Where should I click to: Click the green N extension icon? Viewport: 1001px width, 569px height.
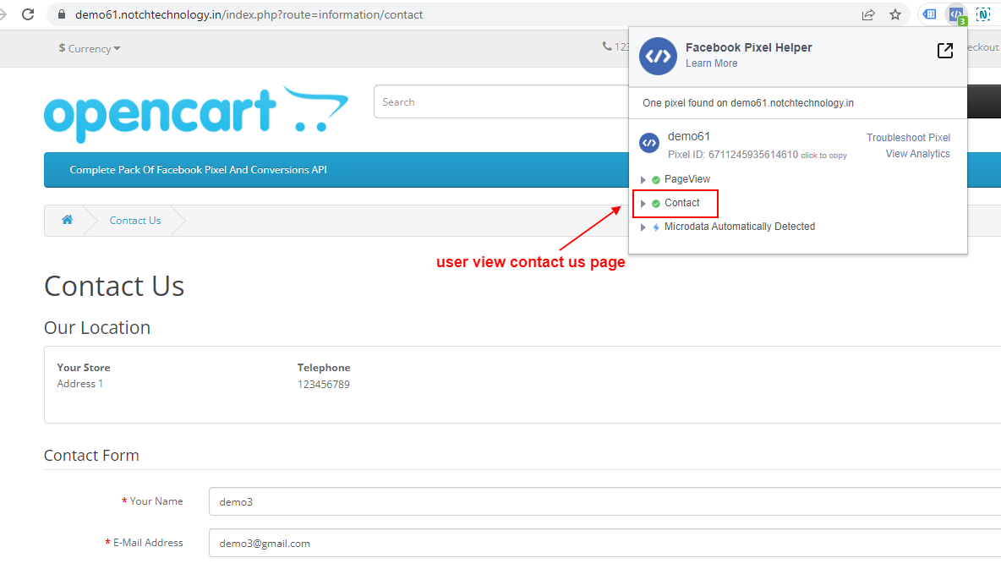click(x=983, y=14)
